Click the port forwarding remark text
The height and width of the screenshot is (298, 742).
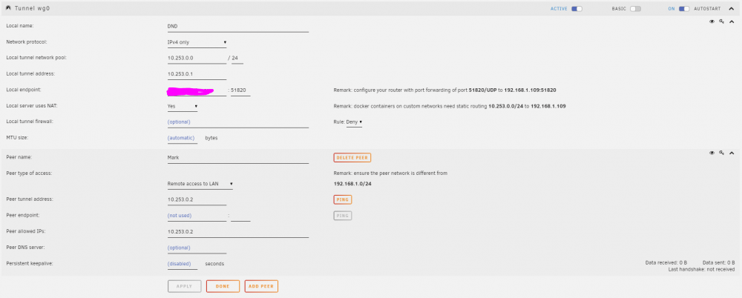(444, 90)
